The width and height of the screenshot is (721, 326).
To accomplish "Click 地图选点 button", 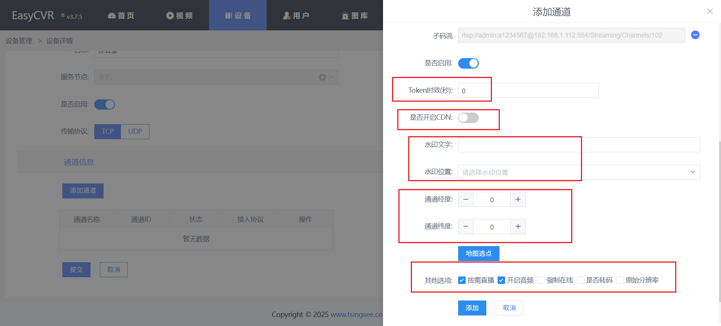I will tap(478, 254).
